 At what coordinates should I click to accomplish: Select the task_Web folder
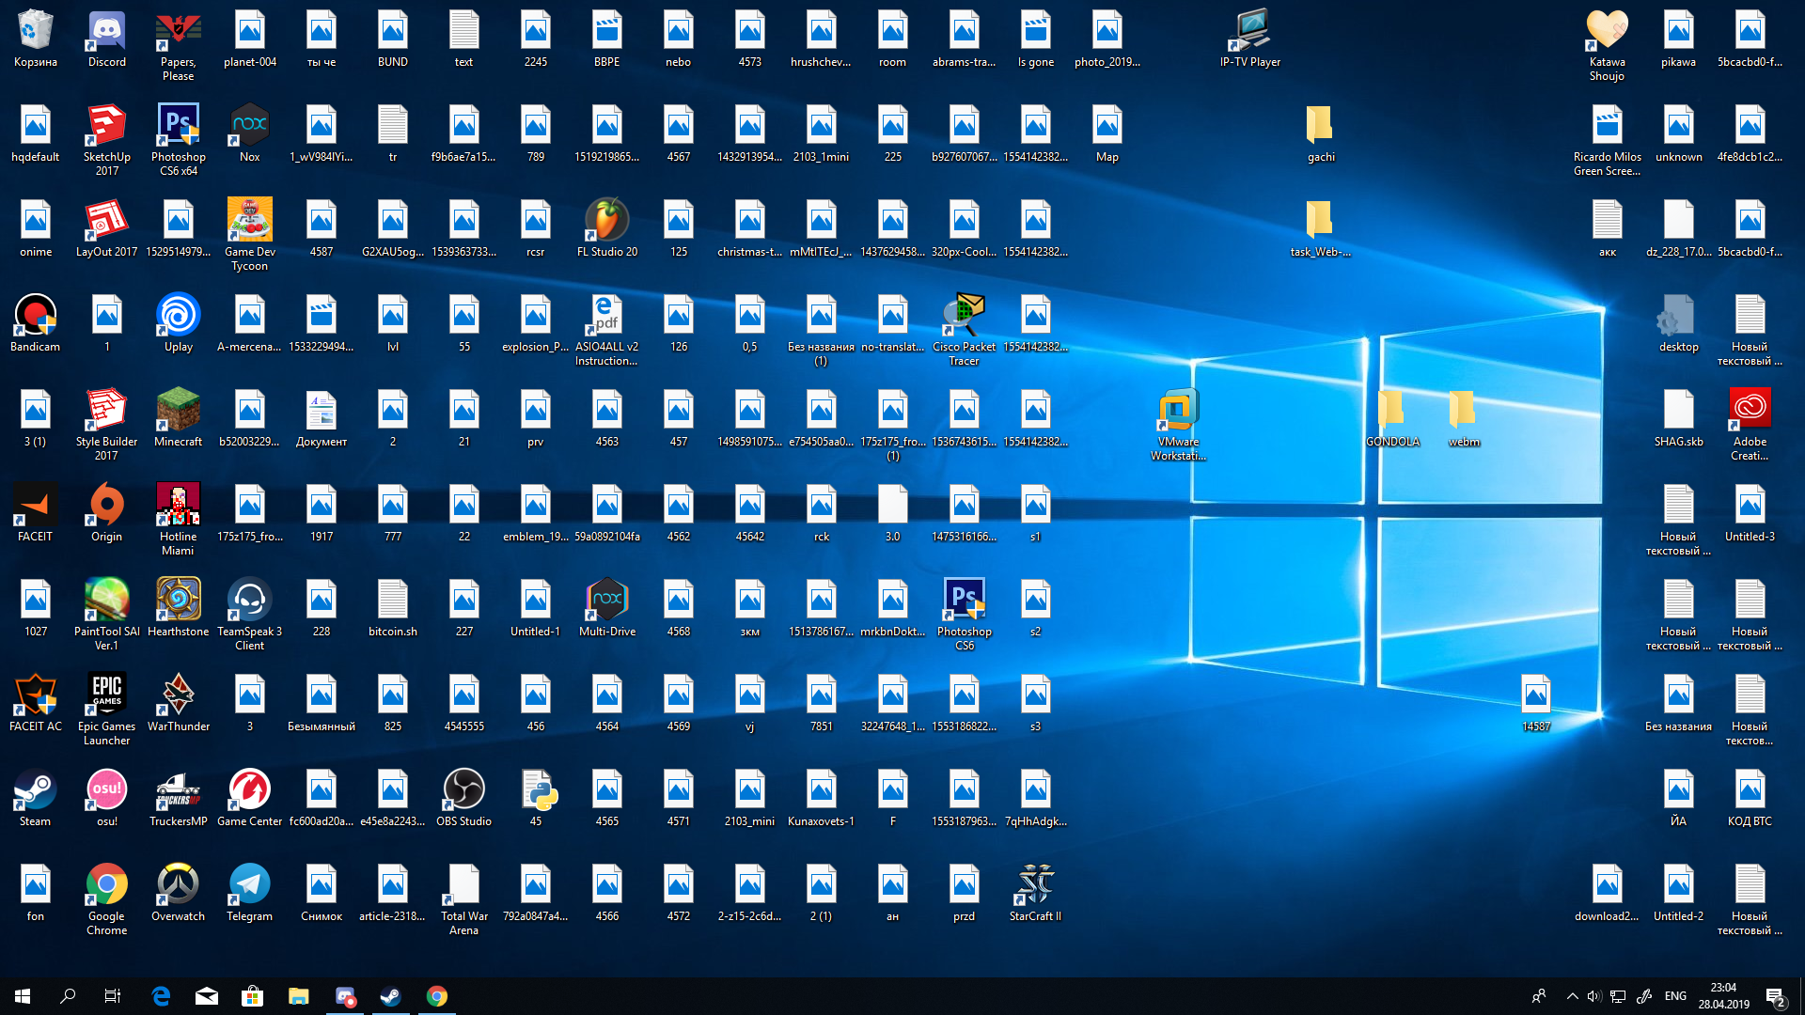pyautogui.click(x=1322, y=229)
